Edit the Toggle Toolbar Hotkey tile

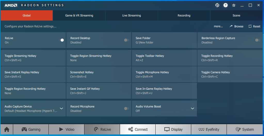[164, 58]
